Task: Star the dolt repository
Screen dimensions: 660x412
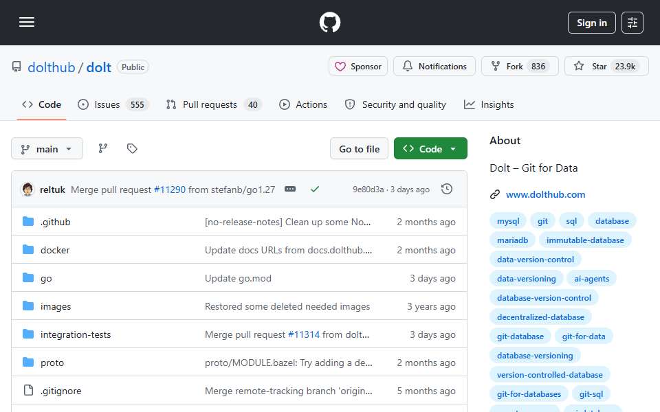Action: (606, 67)
